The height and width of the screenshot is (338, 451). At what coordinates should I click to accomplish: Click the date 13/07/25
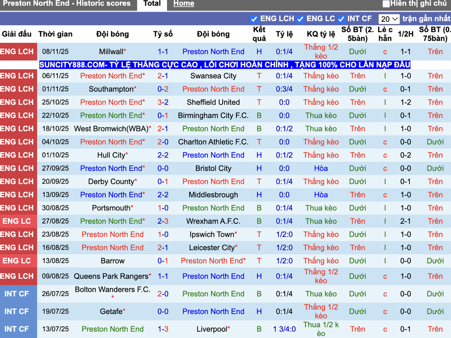click(x=55, y=329)
